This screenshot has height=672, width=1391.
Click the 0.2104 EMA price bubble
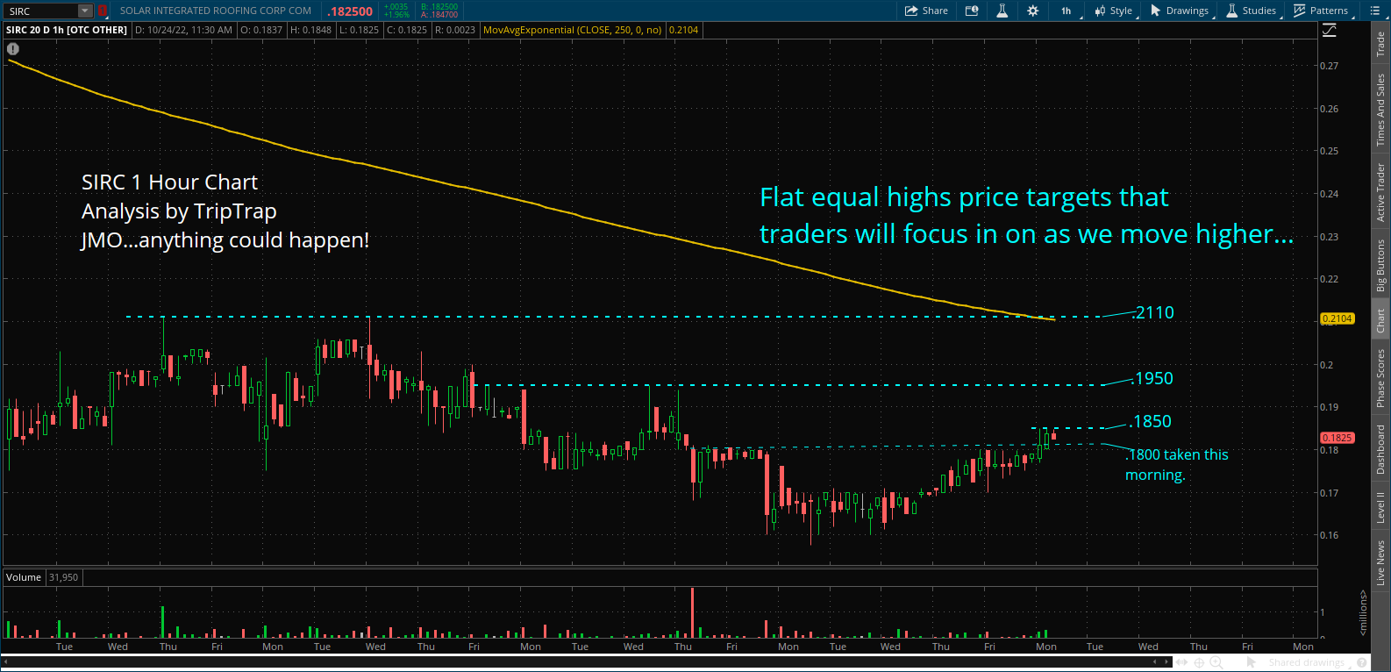point(1337,318)
